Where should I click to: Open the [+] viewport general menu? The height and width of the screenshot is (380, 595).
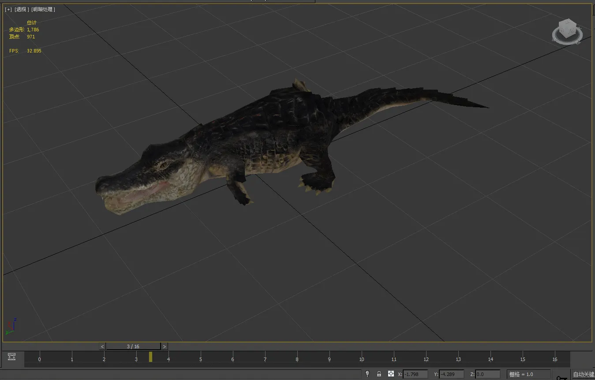click(8, 9)
